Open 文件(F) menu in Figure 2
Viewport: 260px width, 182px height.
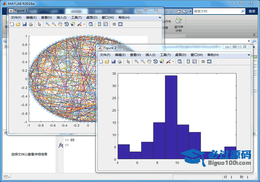pos(105,55)
